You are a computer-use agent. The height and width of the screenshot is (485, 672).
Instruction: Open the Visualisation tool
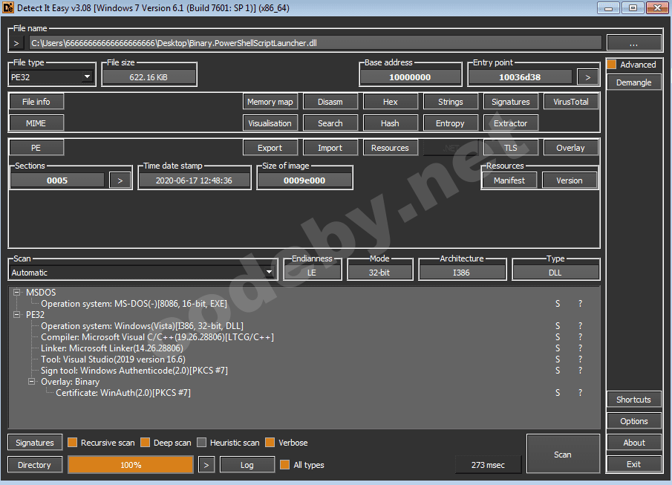click(x=270, y=123)
